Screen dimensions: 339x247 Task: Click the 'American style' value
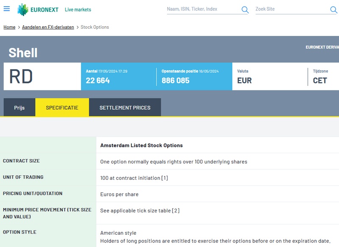point(118,233)
